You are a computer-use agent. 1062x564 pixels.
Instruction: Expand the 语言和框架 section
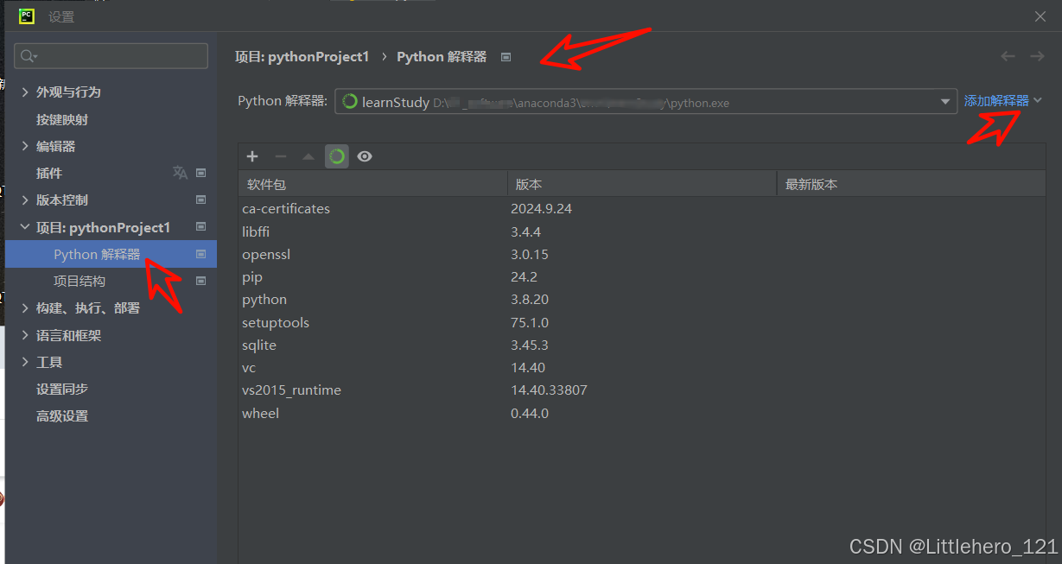[25, 335]
